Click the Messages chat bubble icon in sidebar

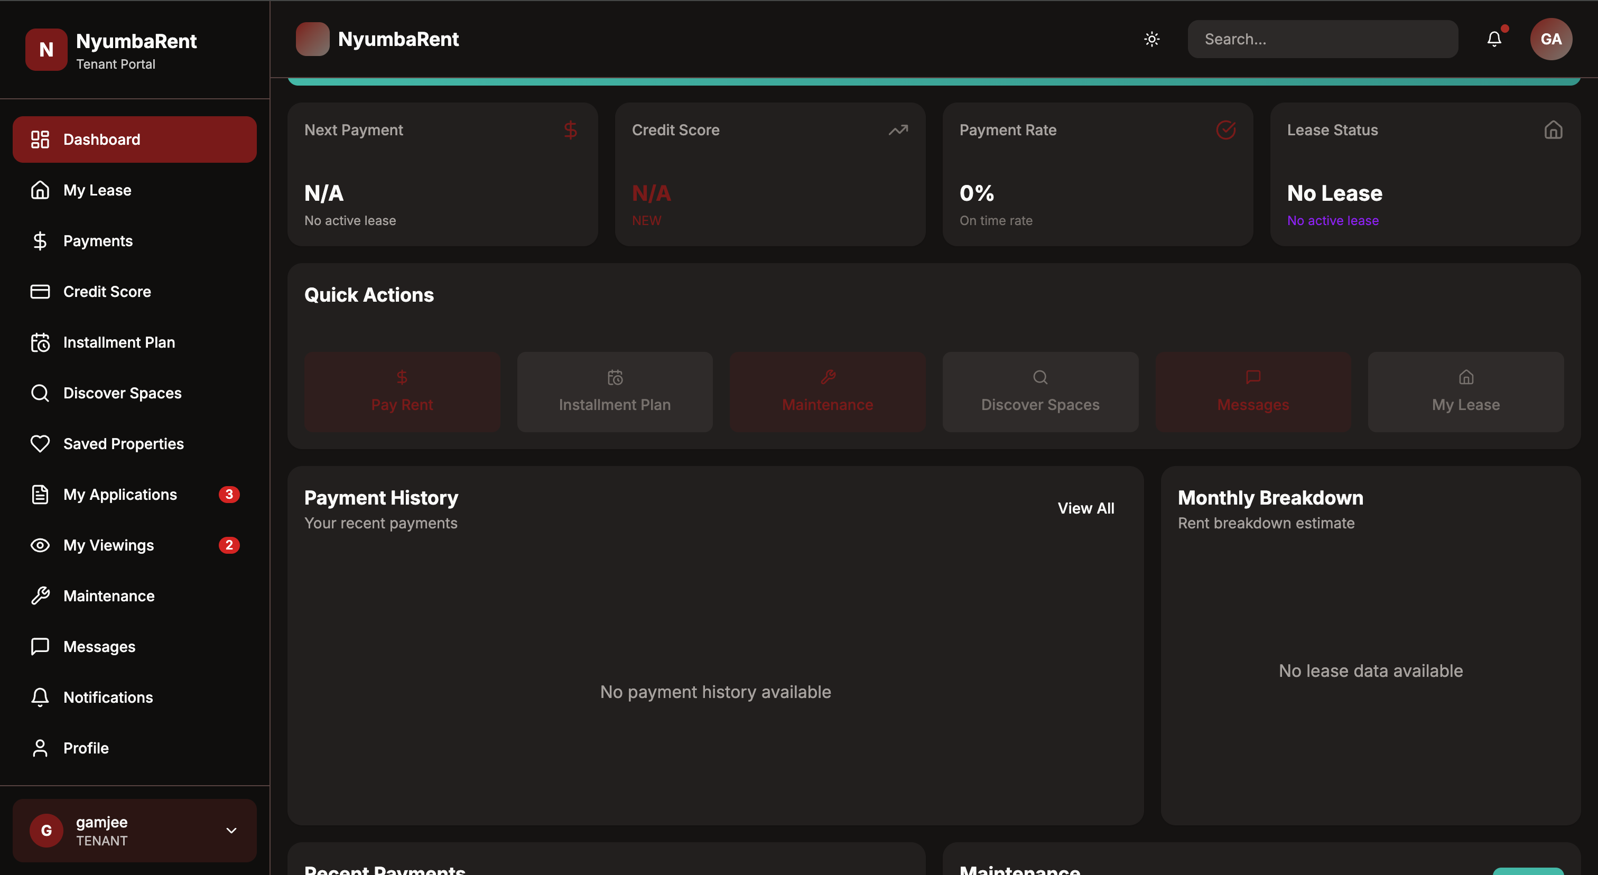click(x=40, y=646)
